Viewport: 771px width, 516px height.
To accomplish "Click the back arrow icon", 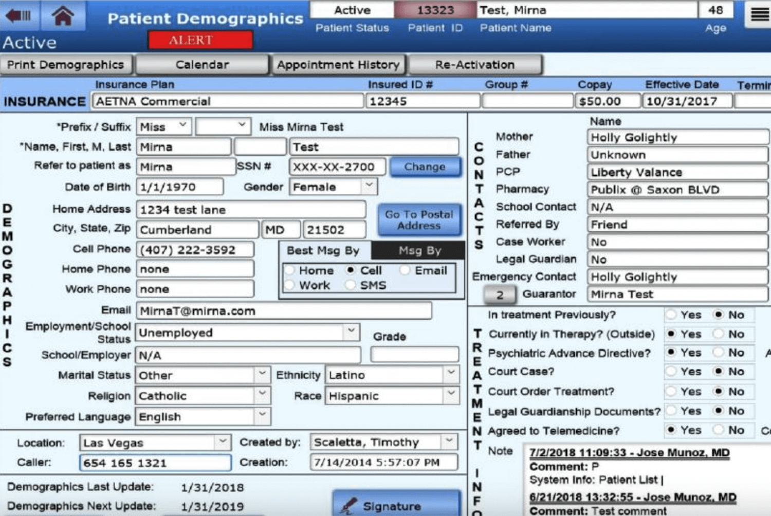I will click(19, 16).
